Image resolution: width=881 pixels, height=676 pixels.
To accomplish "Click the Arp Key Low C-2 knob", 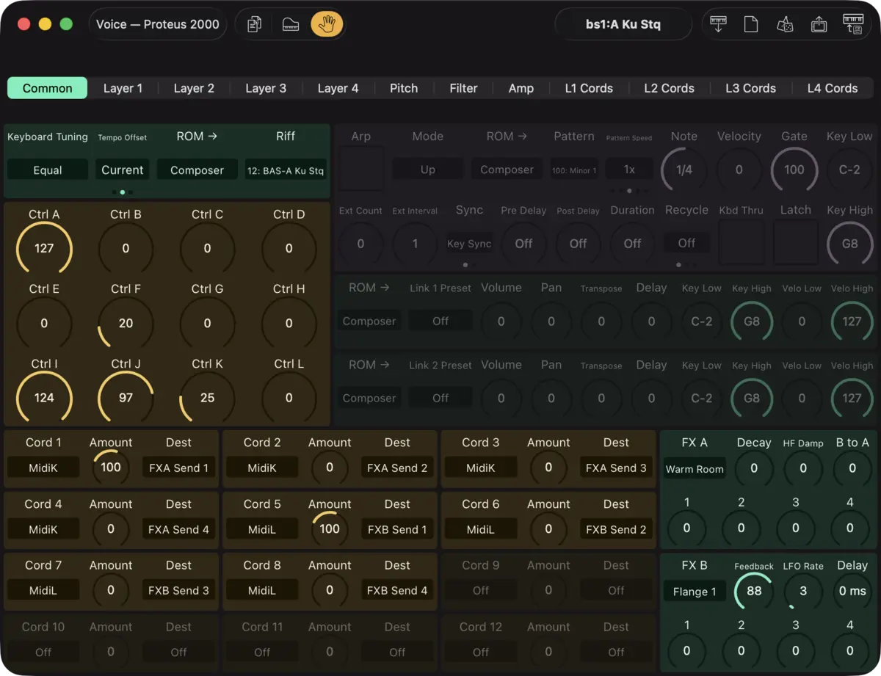I will [x=850, y=170].
